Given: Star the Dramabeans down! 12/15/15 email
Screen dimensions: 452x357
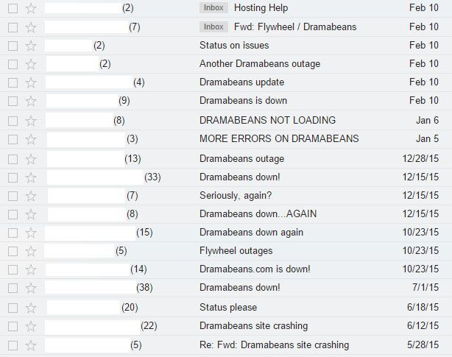Looking at the screenshot, I should click(31, 178).
